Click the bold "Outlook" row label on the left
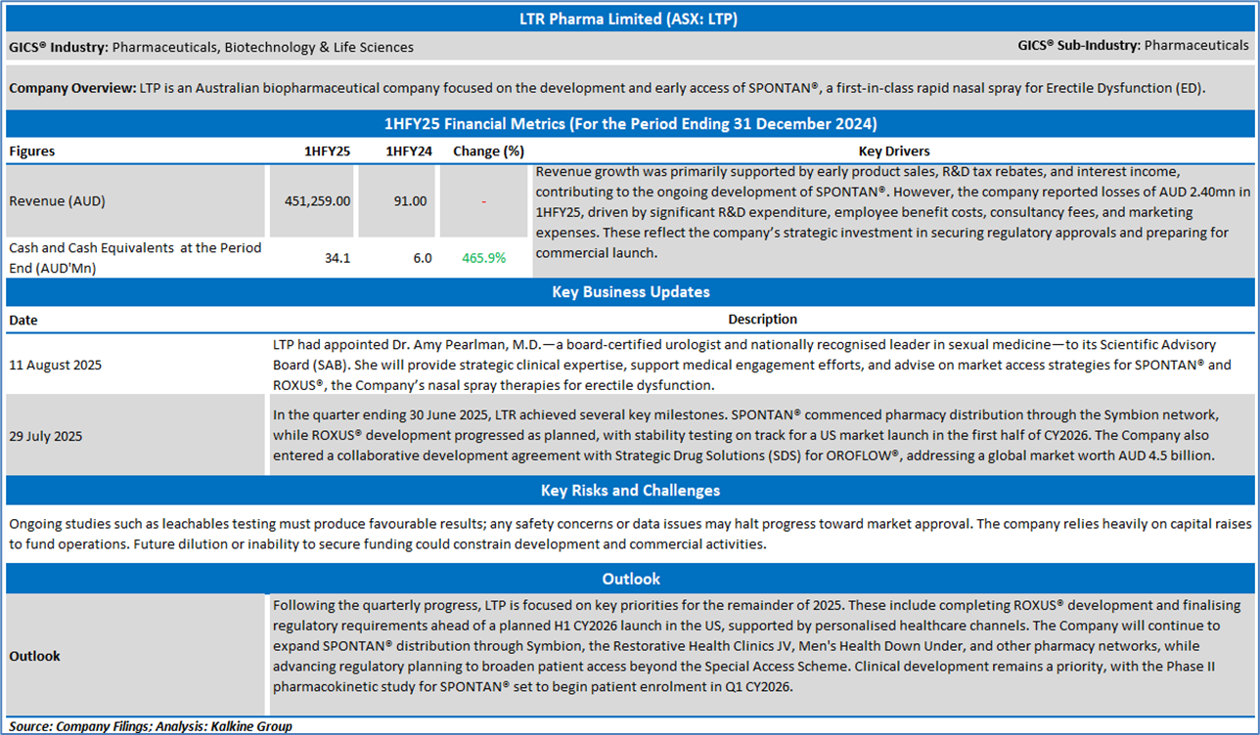The height and width of the screenshot is (735, 1260). tap(35, 656)
